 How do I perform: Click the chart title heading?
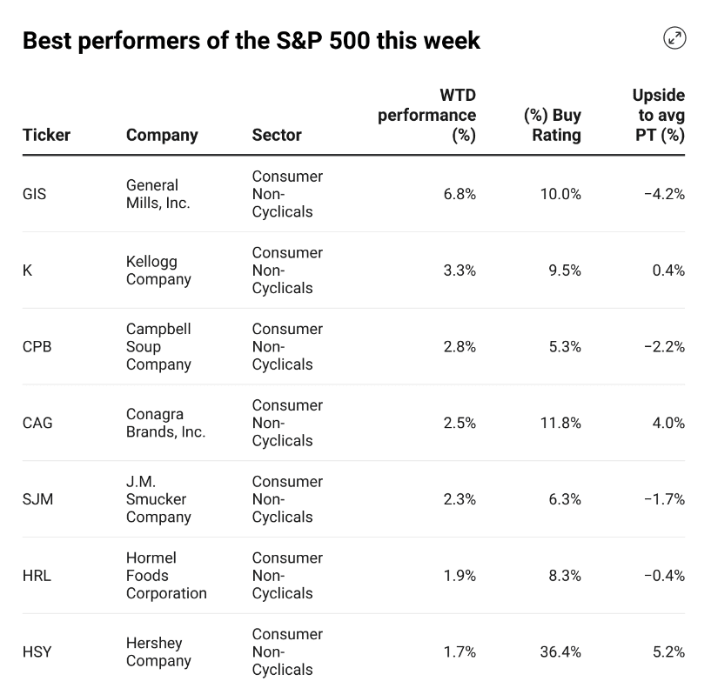click(251, 40)
